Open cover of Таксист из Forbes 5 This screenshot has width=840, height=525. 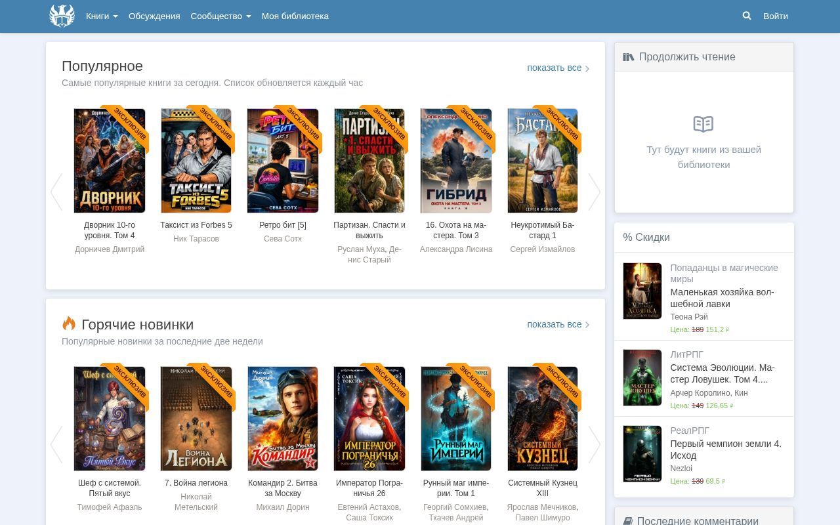(x=196, y=161)
